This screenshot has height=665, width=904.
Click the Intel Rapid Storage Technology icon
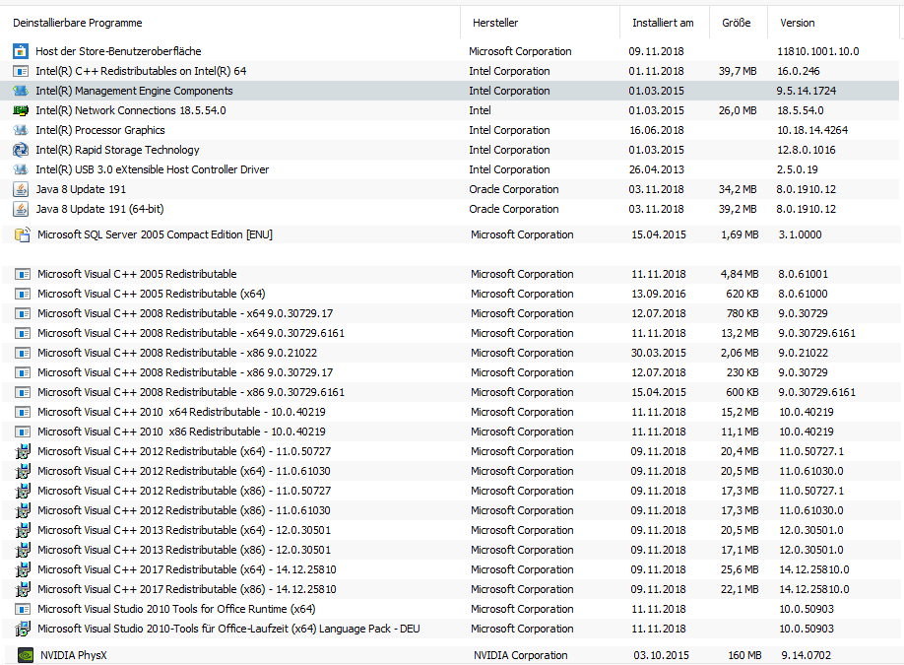[x=21, y=150]
